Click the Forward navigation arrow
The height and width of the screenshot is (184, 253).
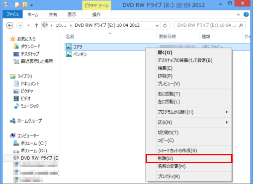pyautogui.click(x=20, y=25)
